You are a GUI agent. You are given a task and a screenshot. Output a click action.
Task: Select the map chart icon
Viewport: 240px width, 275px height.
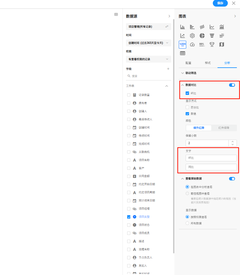click(222, 44)
